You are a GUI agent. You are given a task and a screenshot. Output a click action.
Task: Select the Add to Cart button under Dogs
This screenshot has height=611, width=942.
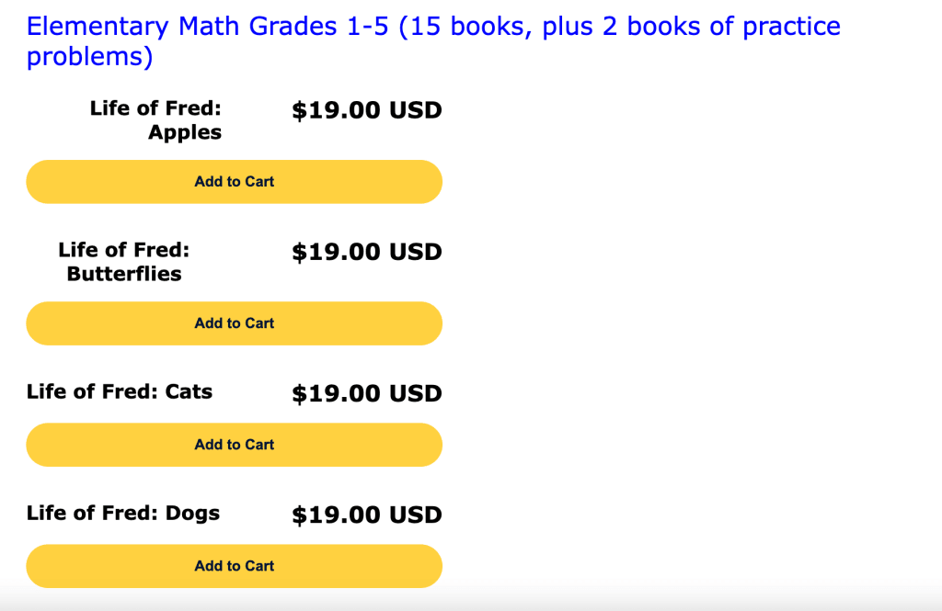[x=234, y=565]
